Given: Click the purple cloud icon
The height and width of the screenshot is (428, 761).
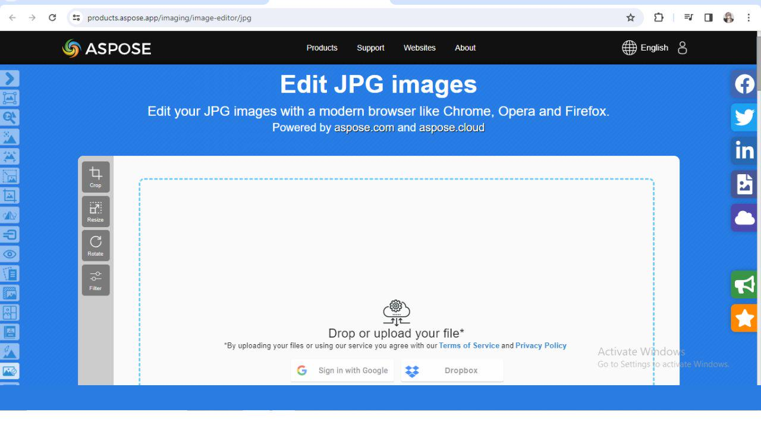Looking at the screenshot, I should pyautogui.click(x=744, y=218).
